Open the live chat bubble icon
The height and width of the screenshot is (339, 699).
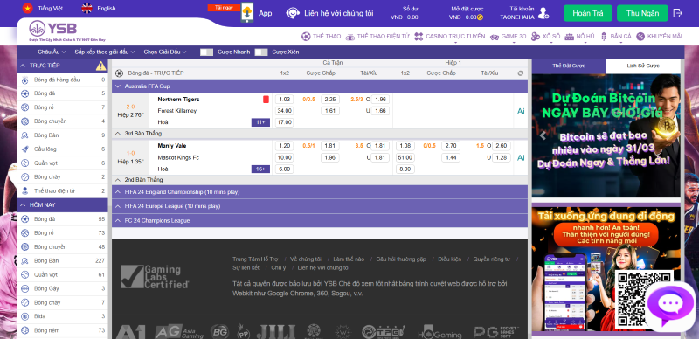pos(671,306)
